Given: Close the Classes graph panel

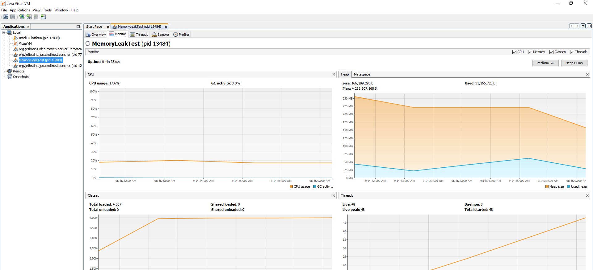Looking at the screenshot, I should pyautogui.click(x=334, y=195).
